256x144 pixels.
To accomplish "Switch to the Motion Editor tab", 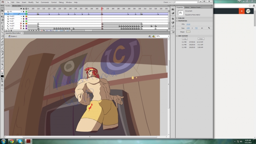I will pos(17,5).
